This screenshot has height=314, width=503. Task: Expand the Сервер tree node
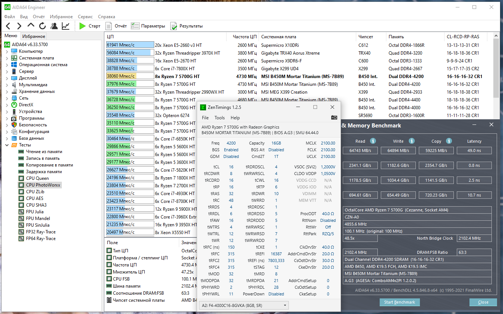tap(7, 71)
